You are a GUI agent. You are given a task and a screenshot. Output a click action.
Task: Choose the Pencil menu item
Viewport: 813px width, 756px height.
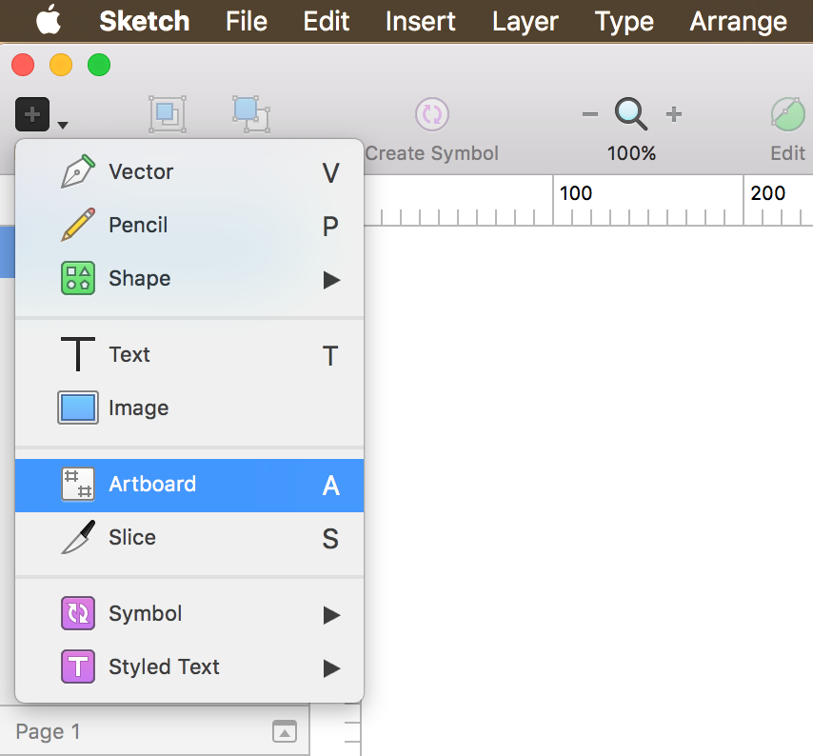click(189, 226)
